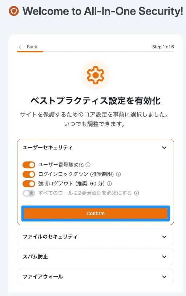Click the back arrow icon

click(21, 47)
